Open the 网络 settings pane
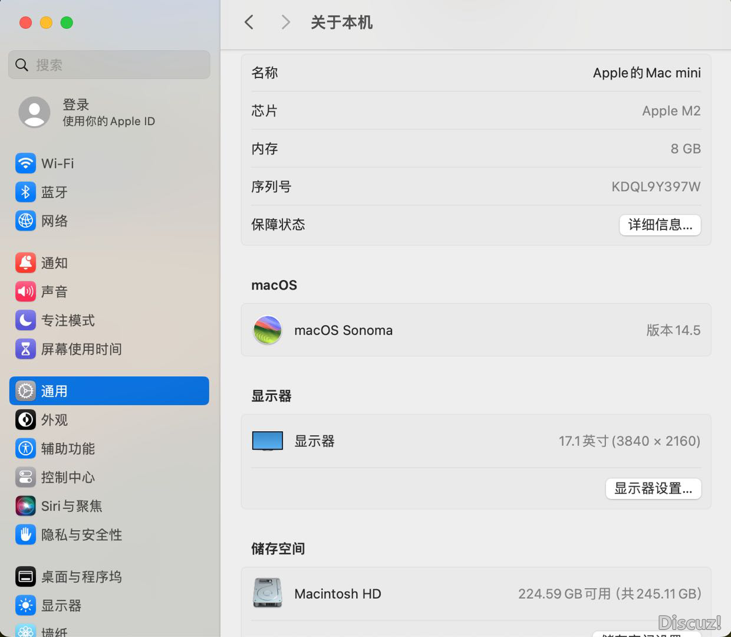731x637 pixels. coord(109,221)
